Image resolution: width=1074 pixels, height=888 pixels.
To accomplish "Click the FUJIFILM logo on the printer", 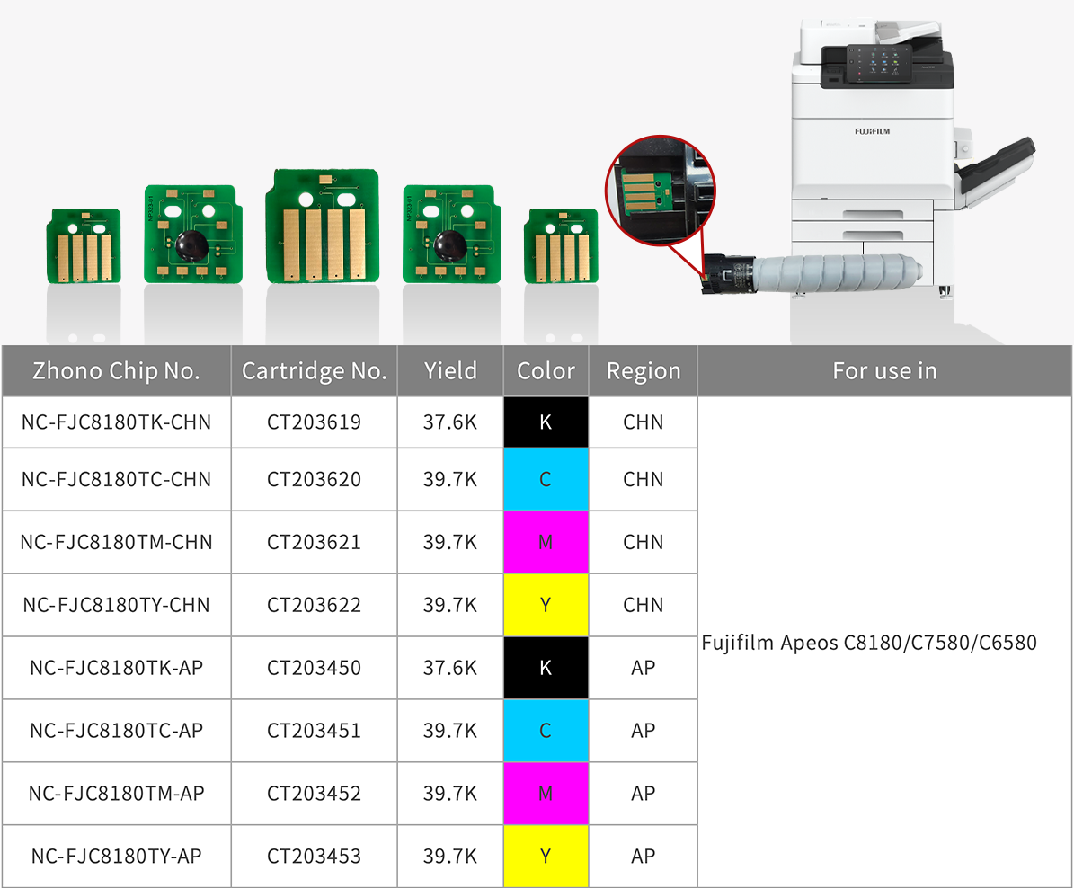I will pyautogui.click(x=872, y=131).
